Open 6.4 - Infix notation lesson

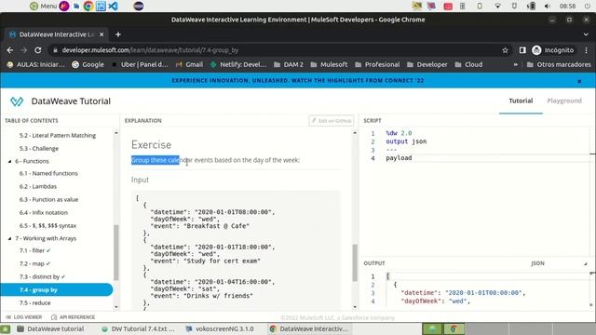click(44, 213)
